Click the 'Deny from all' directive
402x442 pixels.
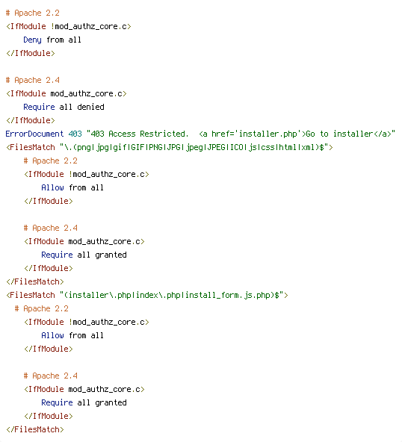[52, 40]
